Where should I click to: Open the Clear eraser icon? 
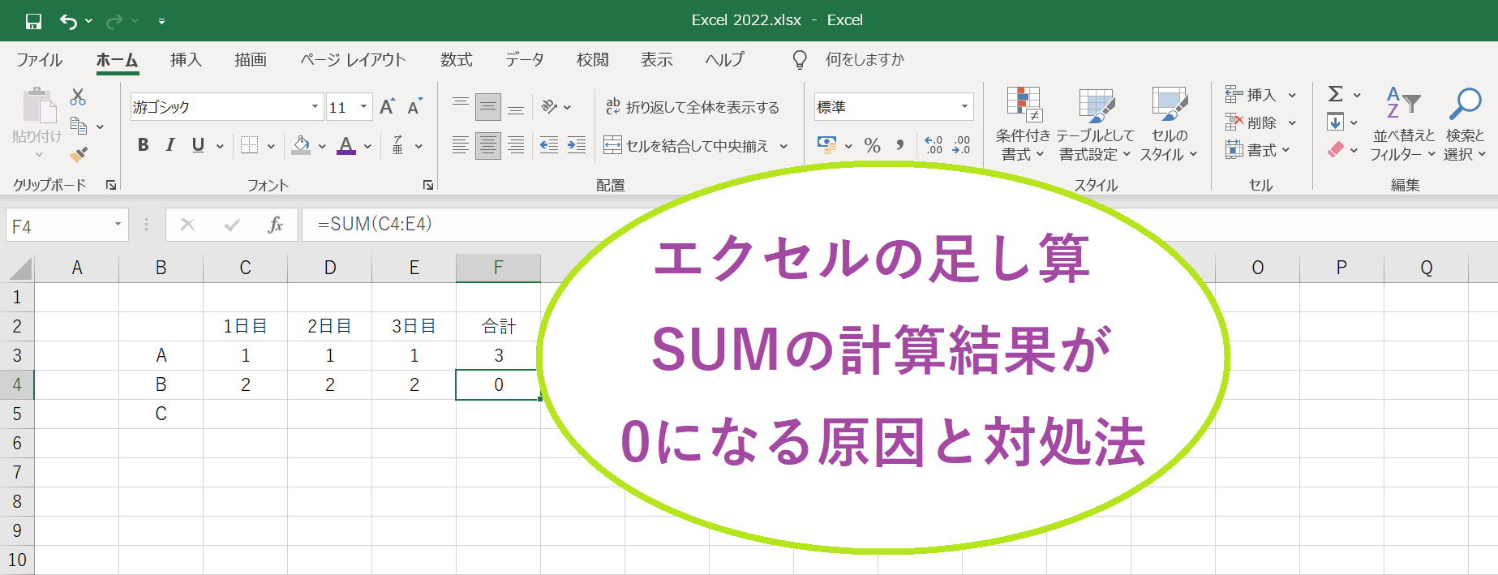pyautogui.click(x=1336, y=150)
